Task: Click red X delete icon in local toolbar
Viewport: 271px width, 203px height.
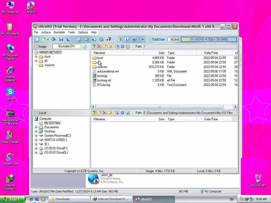Action: (104, 113)
